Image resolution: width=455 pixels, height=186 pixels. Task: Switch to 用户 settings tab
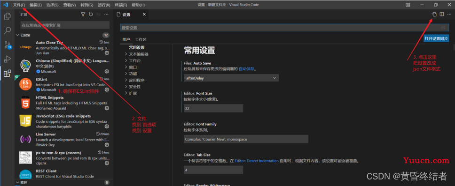point(126,40)
